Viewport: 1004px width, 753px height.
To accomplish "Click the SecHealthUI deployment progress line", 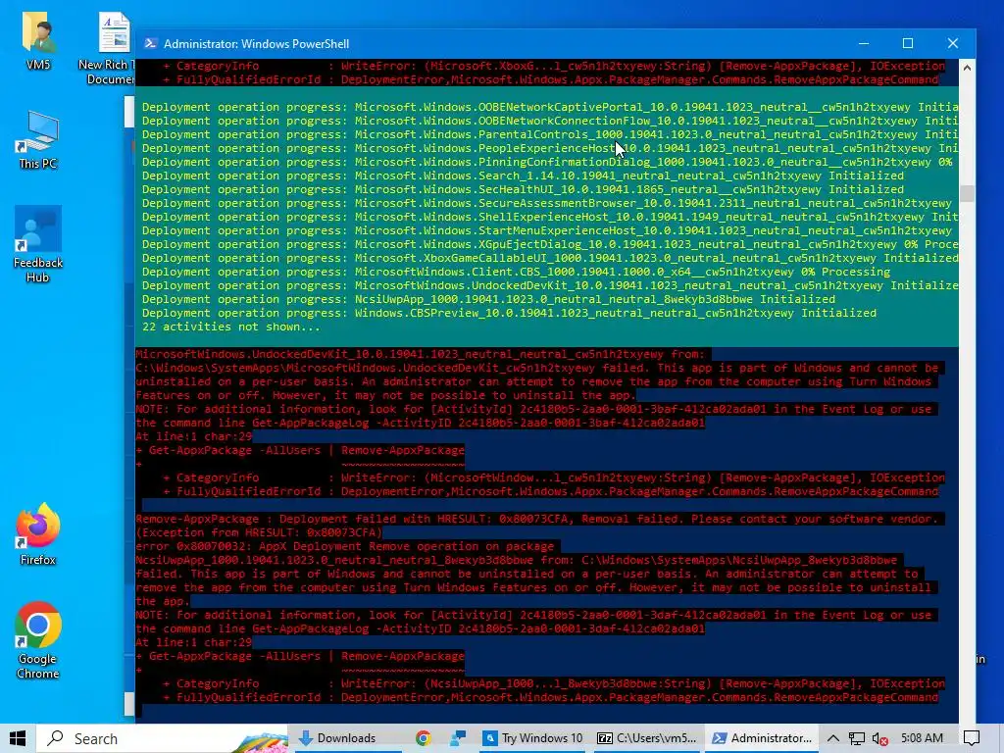I will tap(524, 189).
